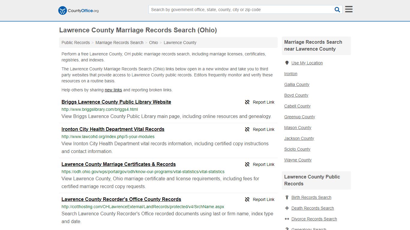Open the briggslibrary.com URL
This screenshot has height=230, width=410.
click(x=100, y=109)
